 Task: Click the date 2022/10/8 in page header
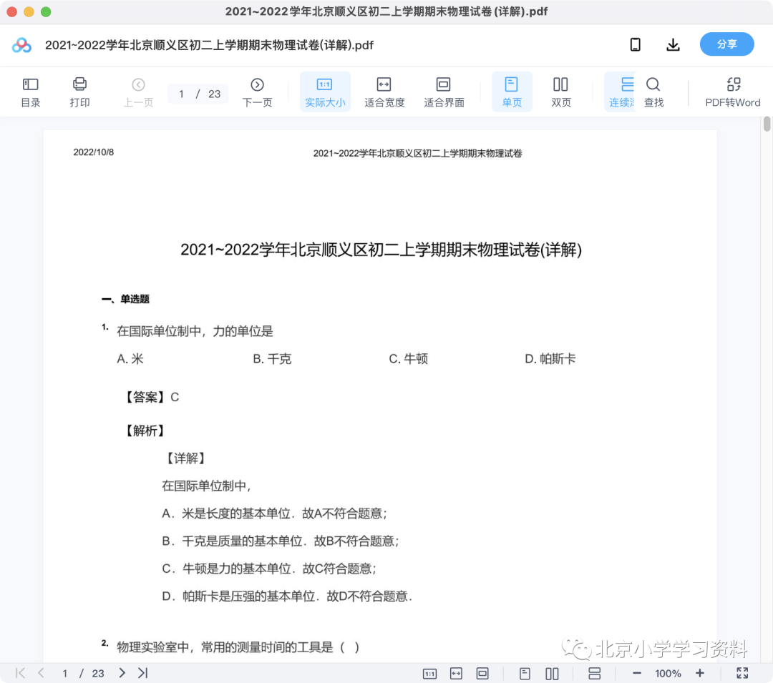93,152
